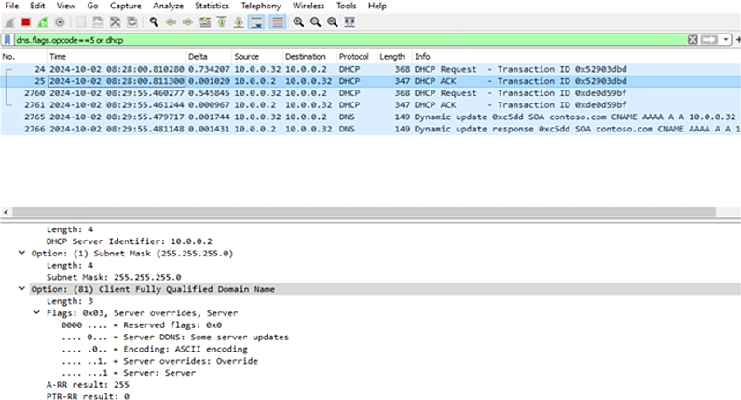741x400 pixels.
Task: Go to specified packet icon
Action: pyautogui.click(x=205, y=22)
